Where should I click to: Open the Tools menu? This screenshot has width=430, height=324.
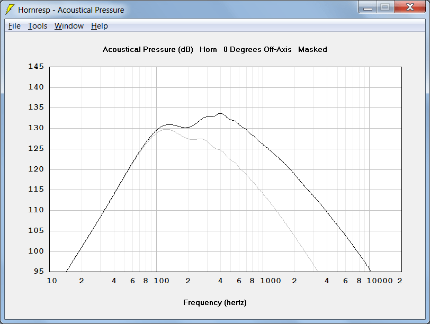click(x=37, y=26)
